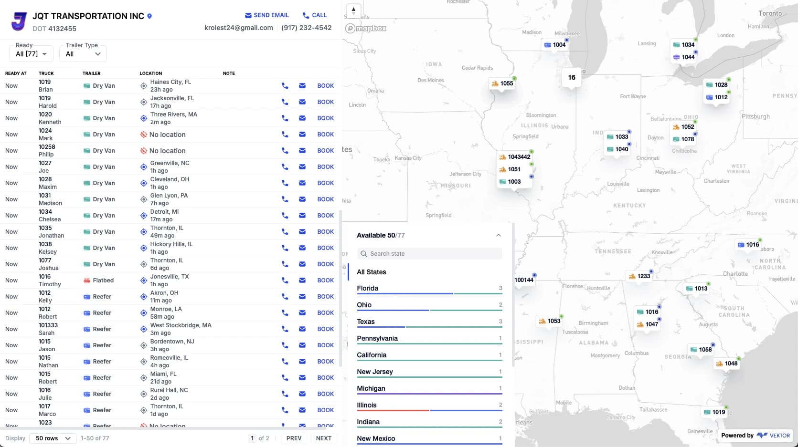This screenshot has height=447, width=798.
Task: Click the phone icon in Brian's 1019 row
Action: coord(285,86)
